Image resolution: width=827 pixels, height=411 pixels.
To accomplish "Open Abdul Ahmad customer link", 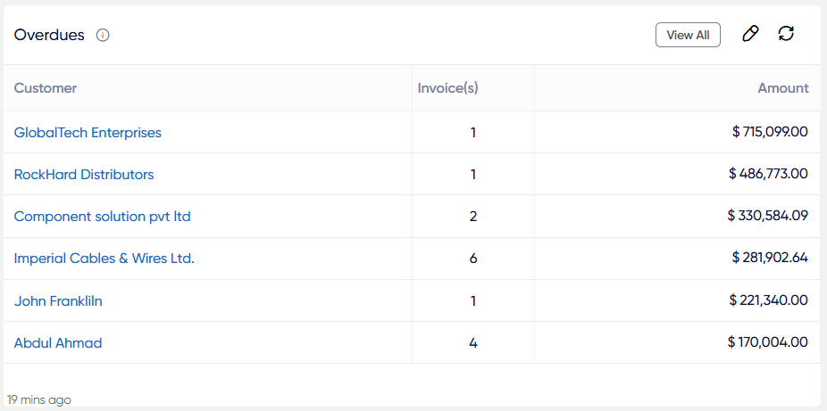I will coord(58,343).
